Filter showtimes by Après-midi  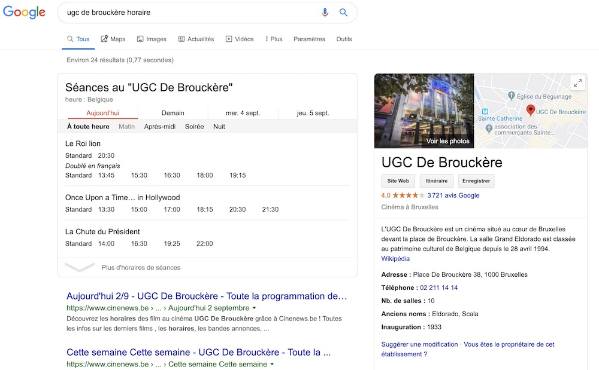point(160,127)
